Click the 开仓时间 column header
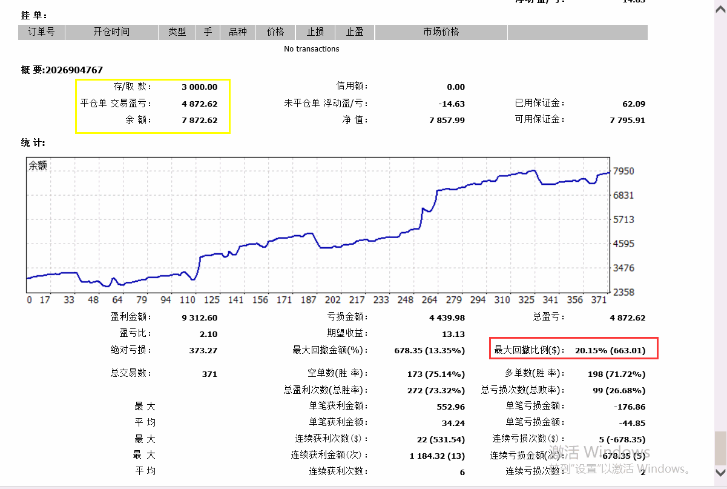 coord(111,32)
